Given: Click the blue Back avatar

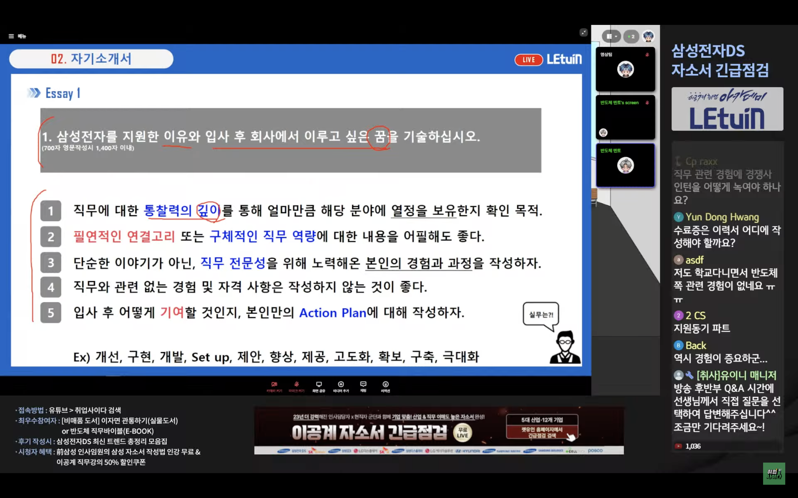Looking at the screenshot, I should (x=678, y=346).
